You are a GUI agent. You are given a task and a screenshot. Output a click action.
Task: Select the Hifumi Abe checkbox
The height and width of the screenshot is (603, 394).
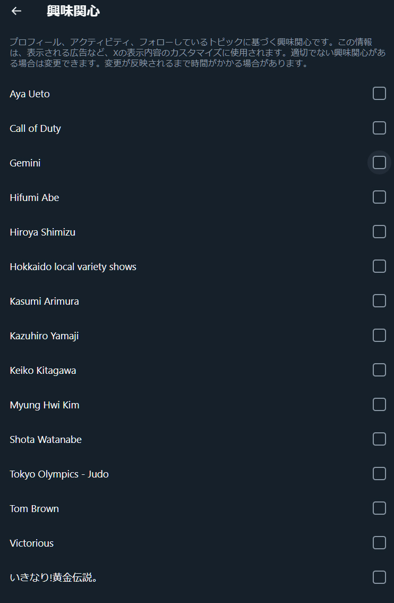coord(379,197)
